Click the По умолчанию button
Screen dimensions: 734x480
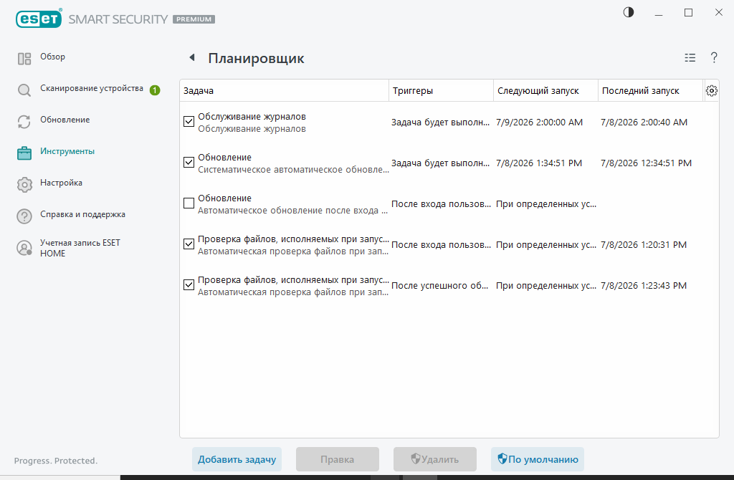click(538, 459)
